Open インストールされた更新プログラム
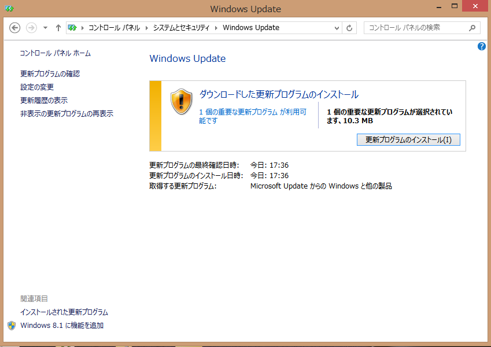The image size is (491, 347). pos(64,312)
